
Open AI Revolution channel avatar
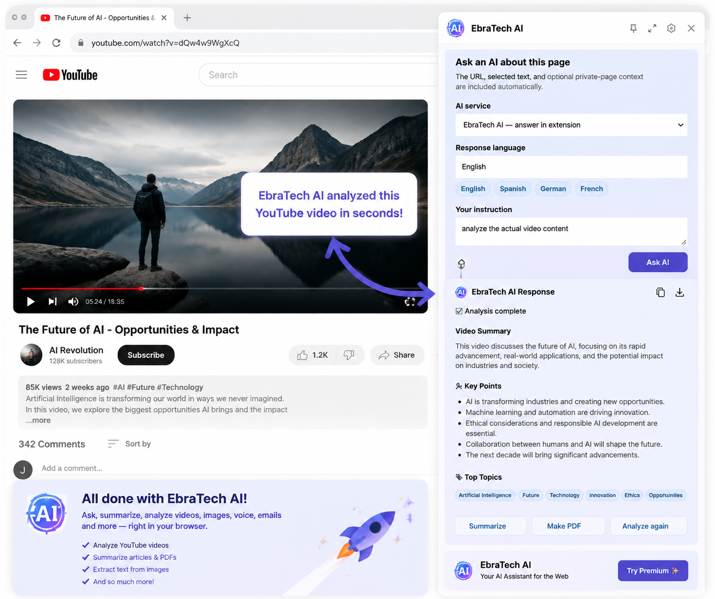pyautogui.click(x=31, y=355)
